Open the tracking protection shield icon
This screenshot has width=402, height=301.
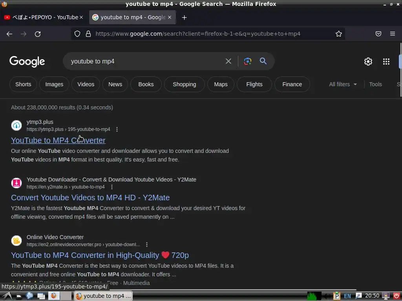(77, 34)
